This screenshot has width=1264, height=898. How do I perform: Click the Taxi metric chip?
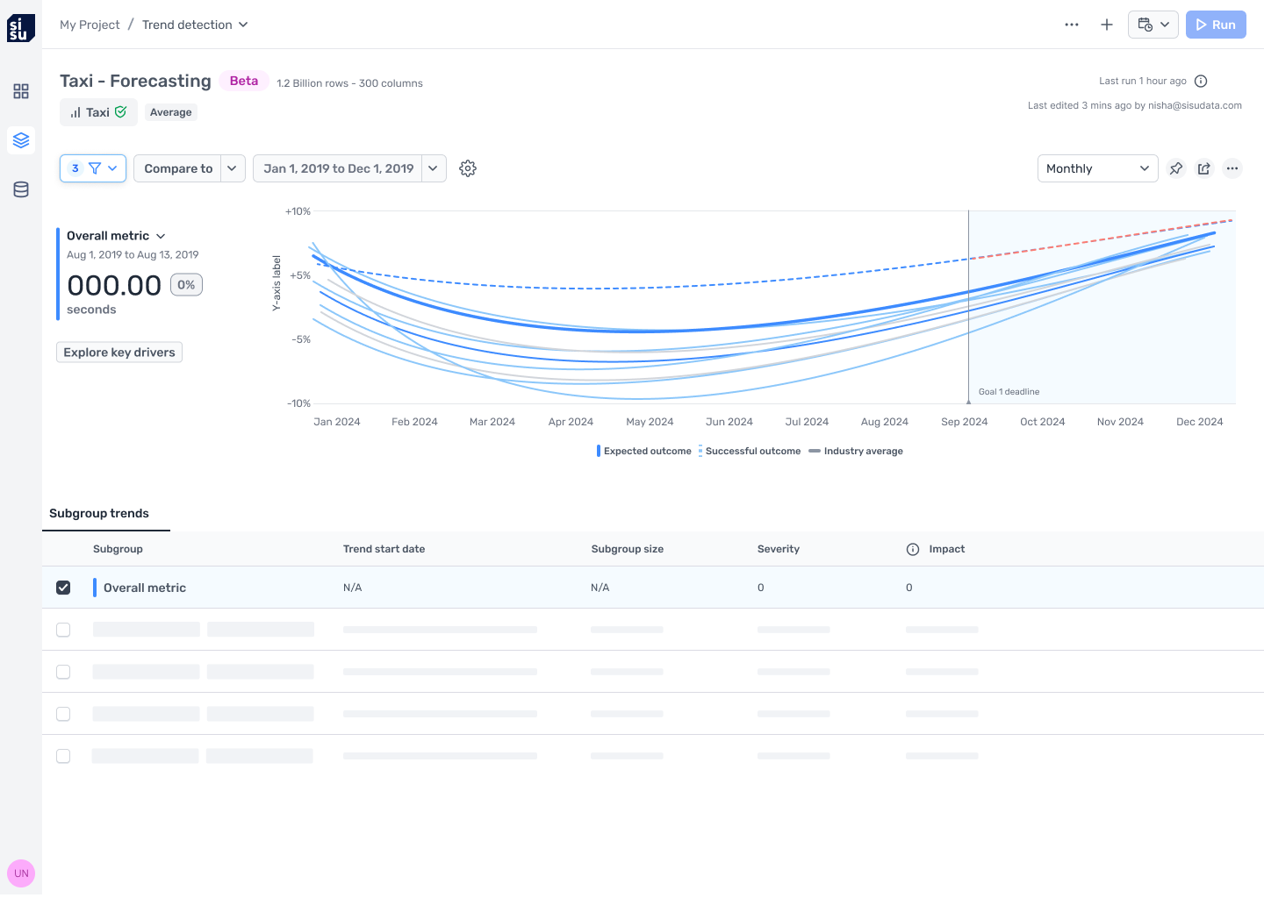pyautogui.click(x=98, y=112)
